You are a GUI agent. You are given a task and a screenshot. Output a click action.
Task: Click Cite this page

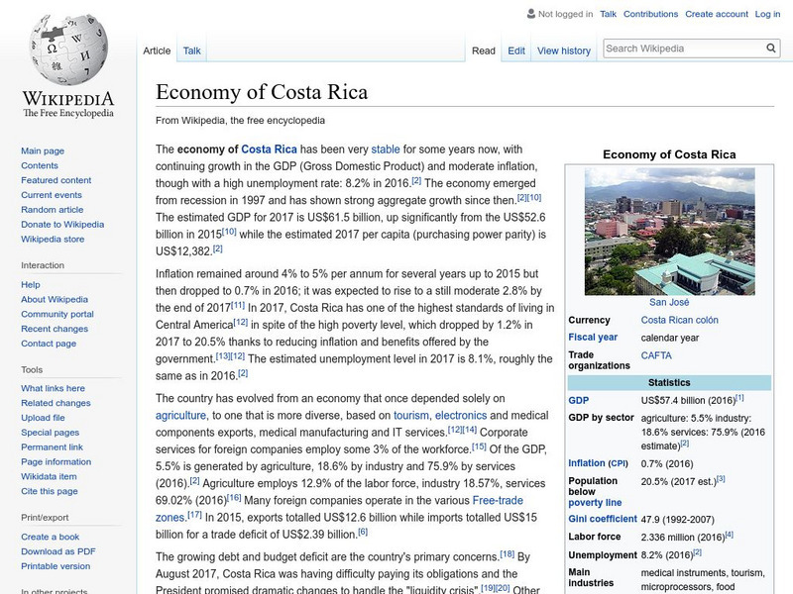(49, 490)
